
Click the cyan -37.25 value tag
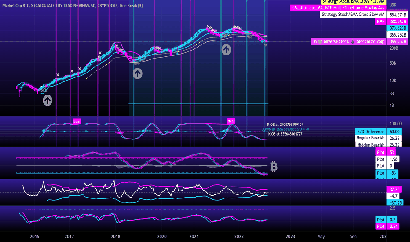(395, 202)
